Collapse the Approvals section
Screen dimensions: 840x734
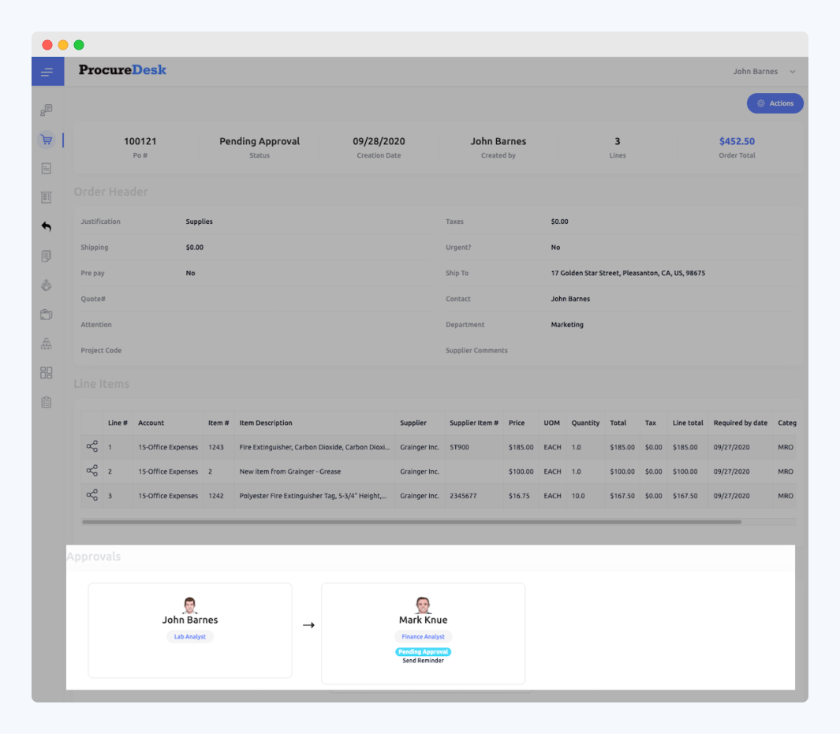click(x=95, y=556)
